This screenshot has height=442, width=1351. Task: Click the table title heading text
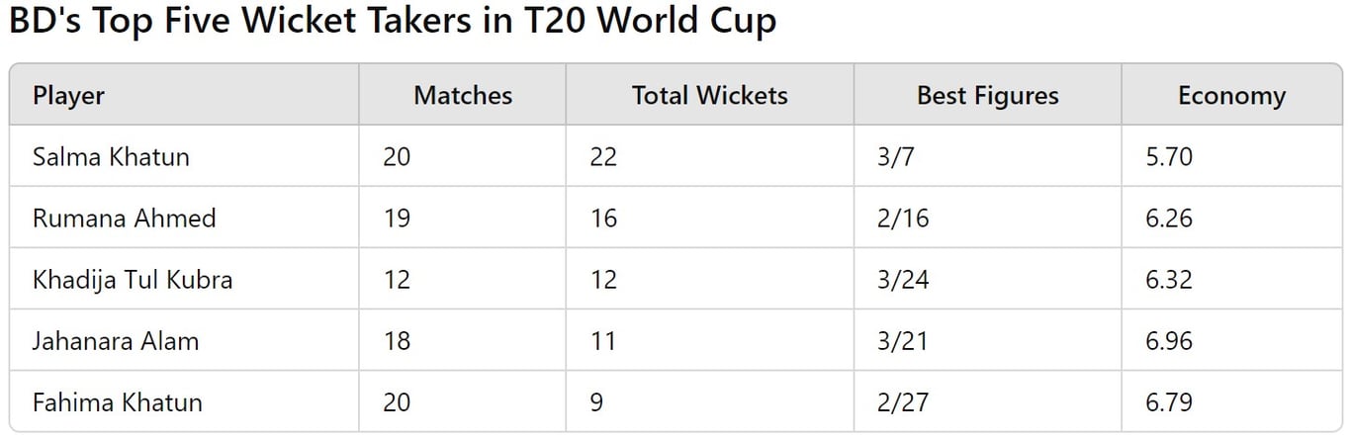point(393,22)
